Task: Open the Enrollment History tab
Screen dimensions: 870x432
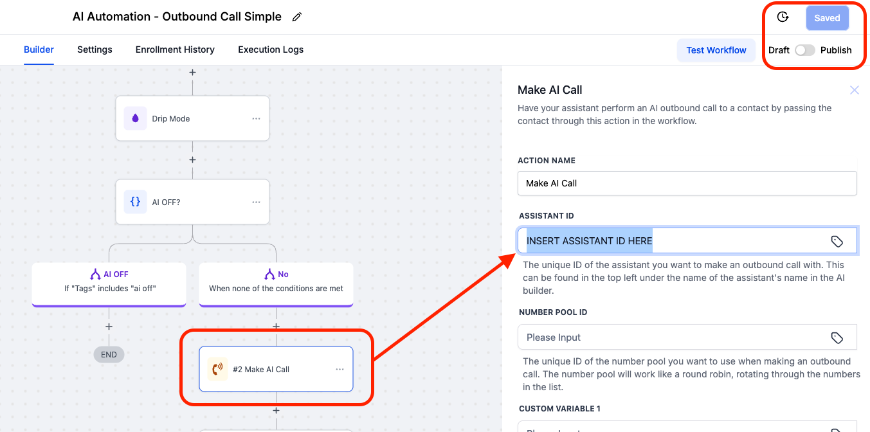Action: (x=175, y=50)
